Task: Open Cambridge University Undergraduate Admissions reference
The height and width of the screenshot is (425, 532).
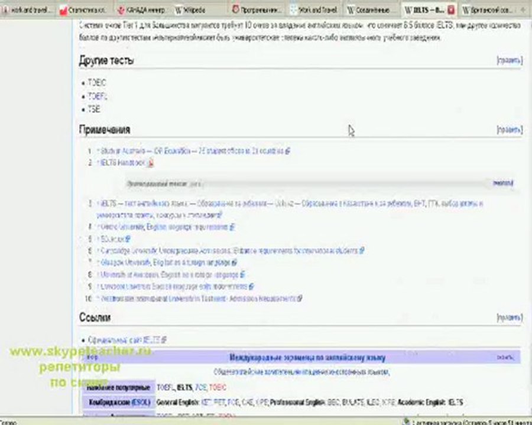Action: click(229, 251)
